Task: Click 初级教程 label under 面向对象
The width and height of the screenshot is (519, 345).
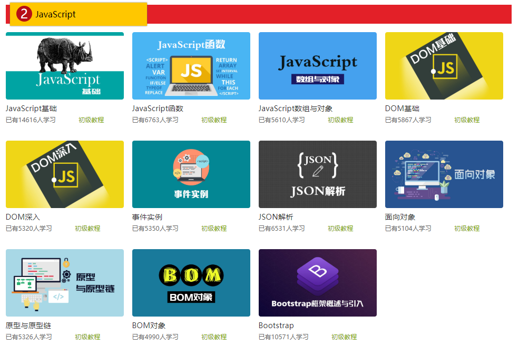Action: [467, 228]
